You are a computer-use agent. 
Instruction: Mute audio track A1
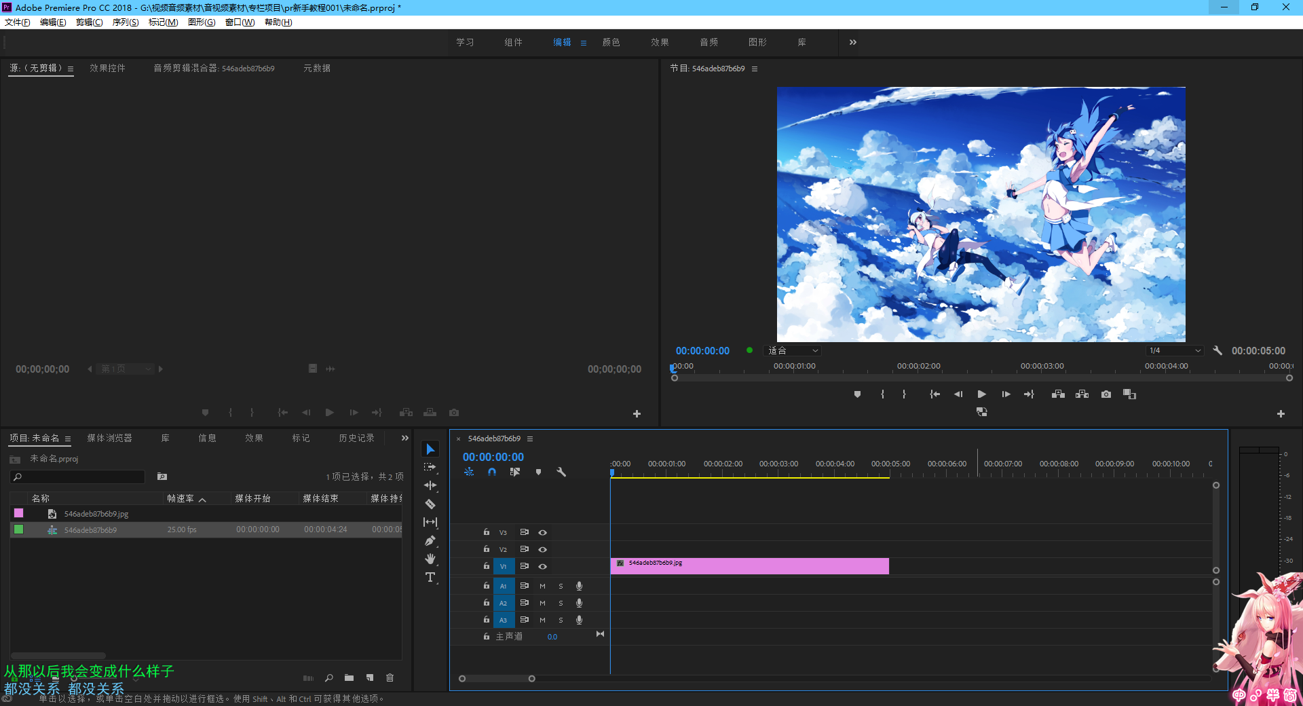click(x=542, y=586)
